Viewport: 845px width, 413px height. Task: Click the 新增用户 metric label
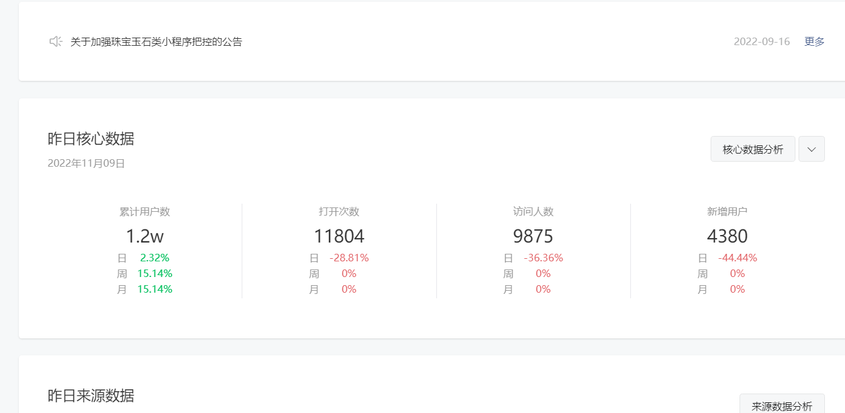point(727,212)
